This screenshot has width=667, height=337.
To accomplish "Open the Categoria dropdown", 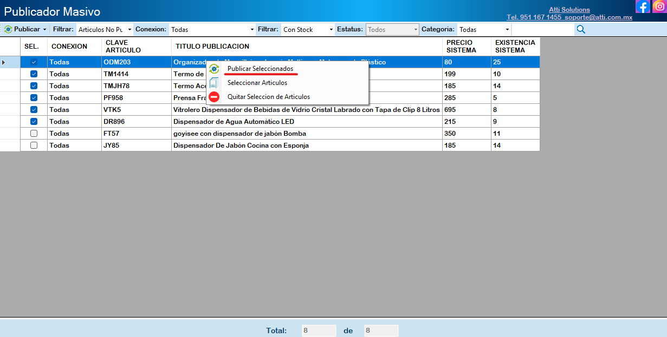I will [x=484, y=29].
